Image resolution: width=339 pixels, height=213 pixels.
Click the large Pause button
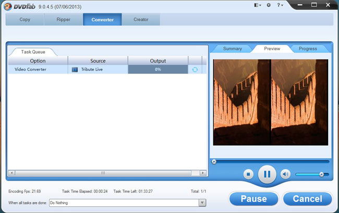point(253,199)
